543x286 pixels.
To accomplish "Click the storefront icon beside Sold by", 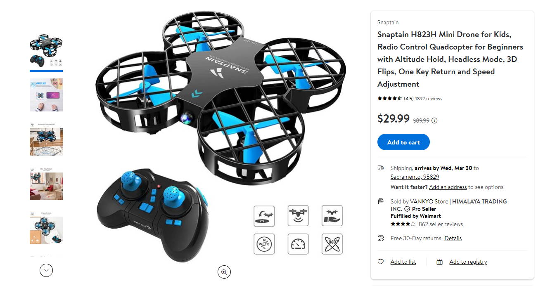I will tap(381, 201).
